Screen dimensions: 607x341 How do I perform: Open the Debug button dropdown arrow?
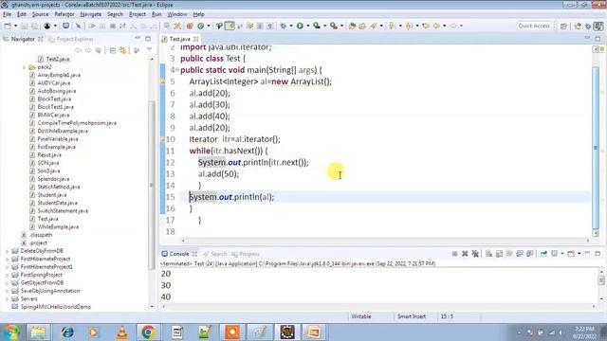291,26
